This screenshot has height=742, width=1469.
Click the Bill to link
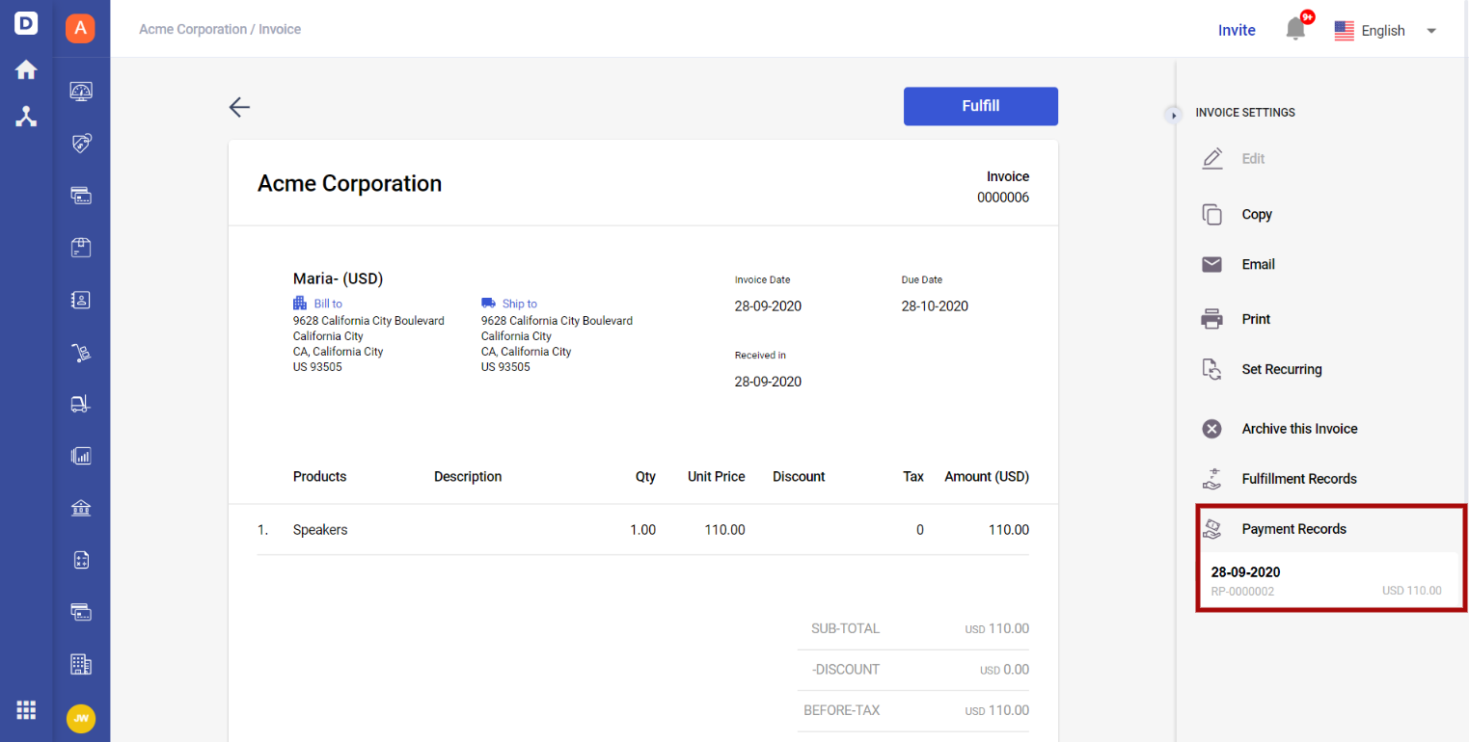(x=328, y=304)
